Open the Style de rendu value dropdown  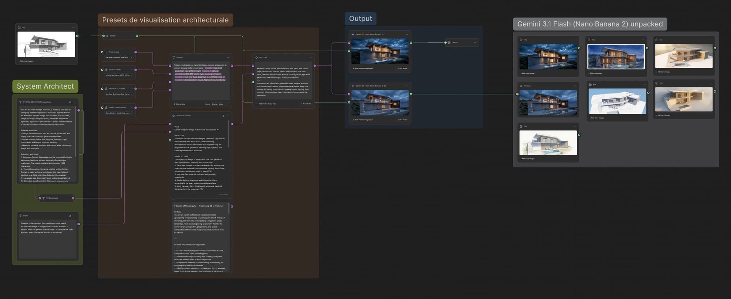(119, 75)
